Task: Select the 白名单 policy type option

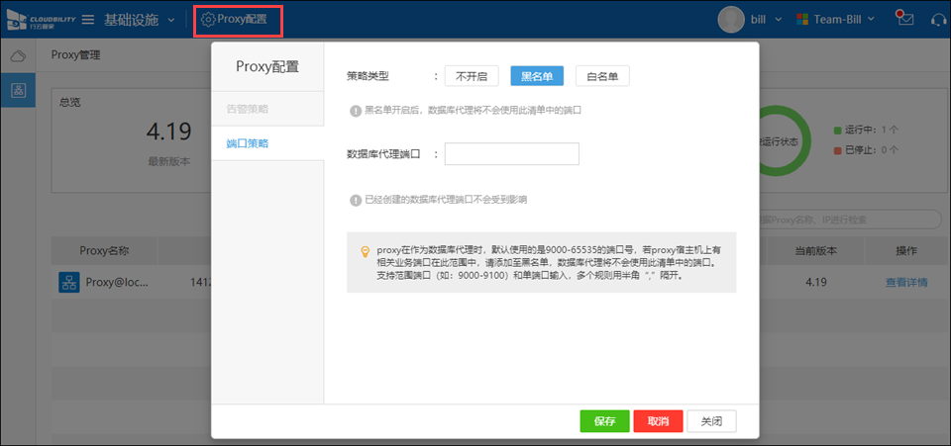Action: [602, 76]
